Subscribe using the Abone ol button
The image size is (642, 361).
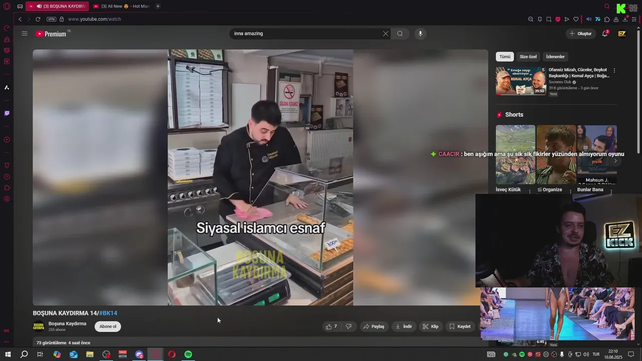click(x=108, y=326)
